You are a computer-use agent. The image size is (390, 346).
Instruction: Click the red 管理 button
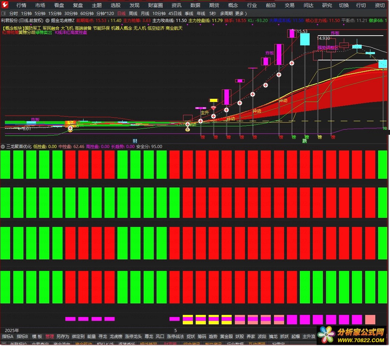point(50,337)
